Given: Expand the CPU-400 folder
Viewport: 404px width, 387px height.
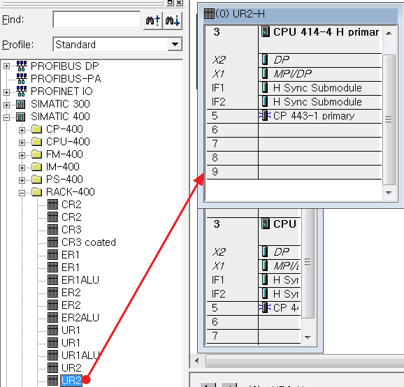Looking at the screenshot, I should (22, 143).
